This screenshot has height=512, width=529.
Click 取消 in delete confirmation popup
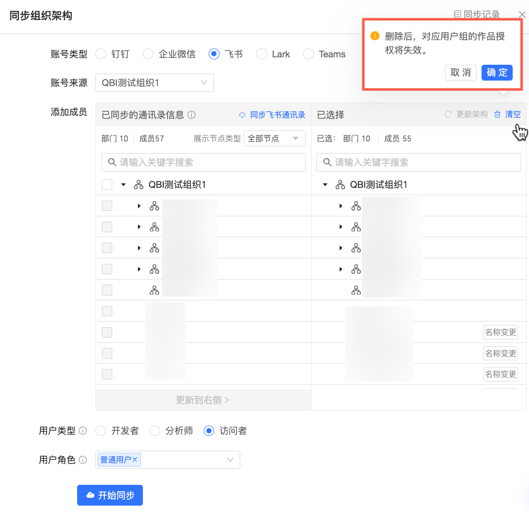point(460,73)
